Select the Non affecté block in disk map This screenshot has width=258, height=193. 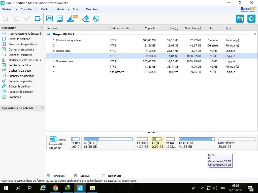[237, 143]
